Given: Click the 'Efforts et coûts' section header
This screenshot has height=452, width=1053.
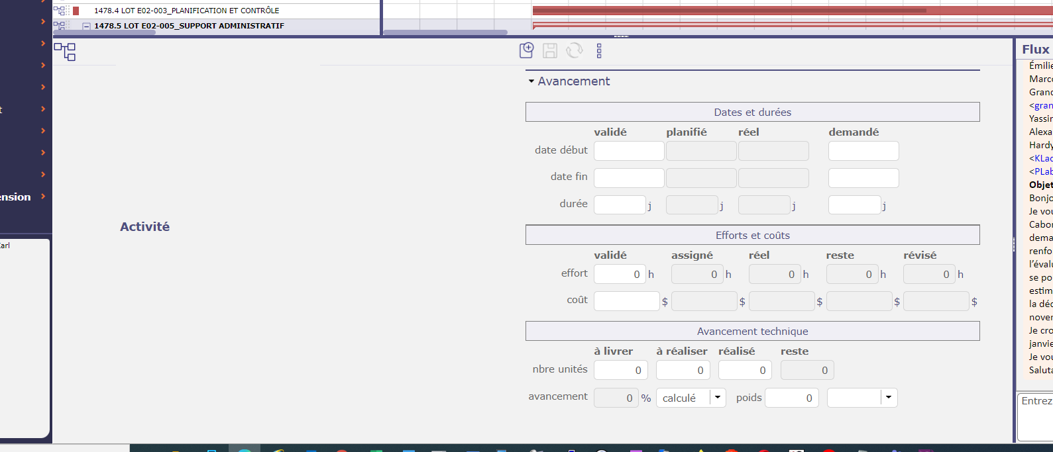Looking at the screenshot, I should pyautogui.click(x=752, y=235).
